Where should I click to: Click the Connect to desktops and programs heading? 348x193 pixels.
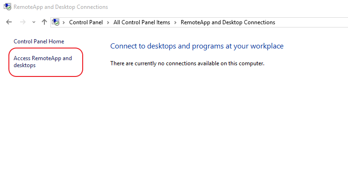pyautogui.click(x=197, y=46)
